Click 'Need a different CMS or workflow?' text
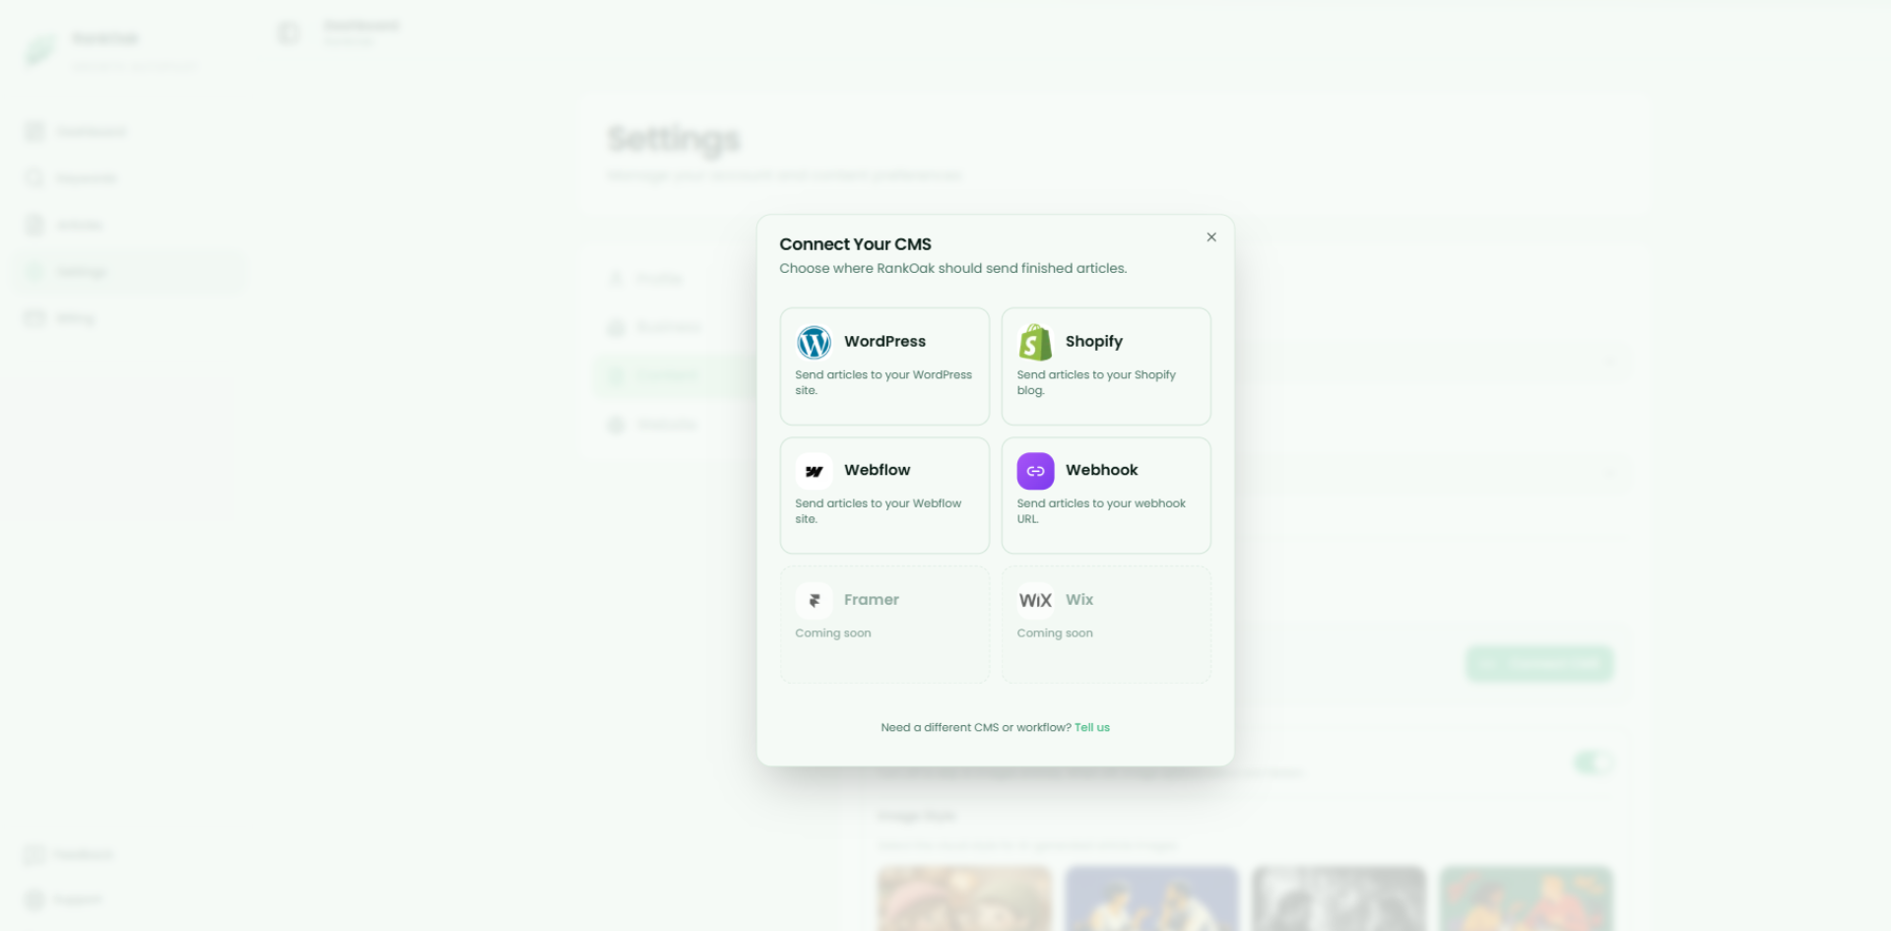The height and width of the screenshot is (931, 1891). coord(975,727)
